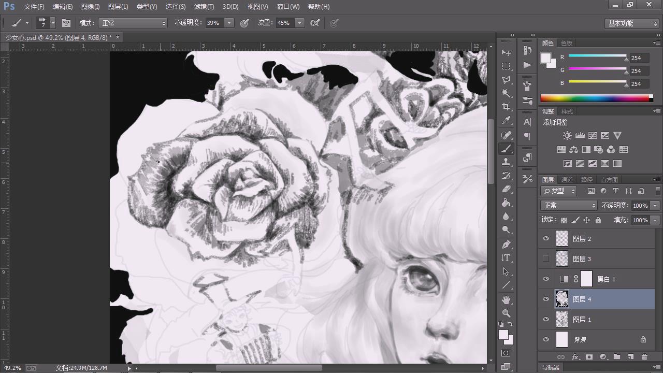Select the Zoom tool
Viewport: 663px width, 373px height.
[506, 313]
